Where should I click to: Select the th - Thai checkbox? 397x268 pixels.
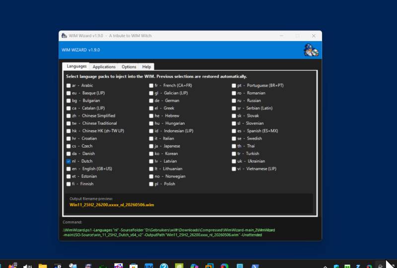coord(234,146)
